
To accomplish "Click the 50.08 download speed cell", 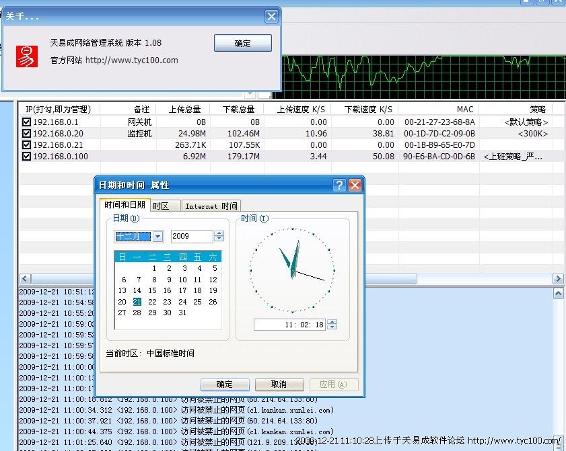I will (x=384, y=157).
